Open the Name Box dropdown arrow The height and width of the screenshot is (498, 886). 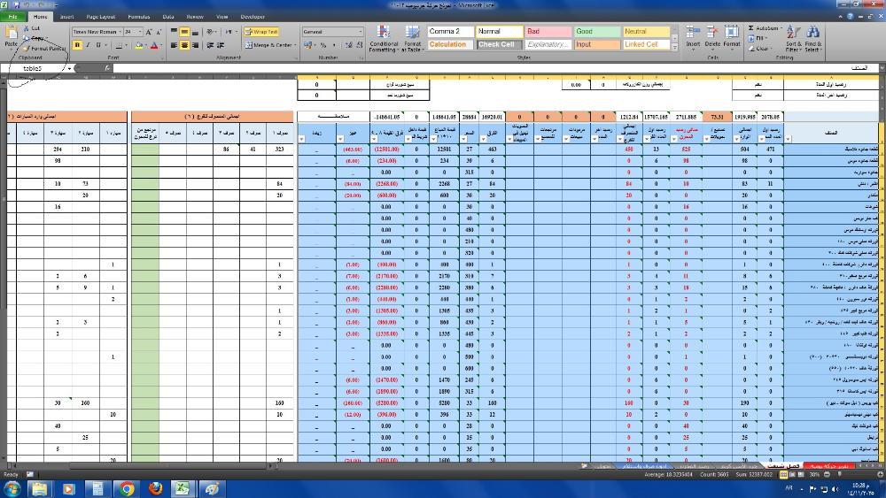(x=70, y=68)
